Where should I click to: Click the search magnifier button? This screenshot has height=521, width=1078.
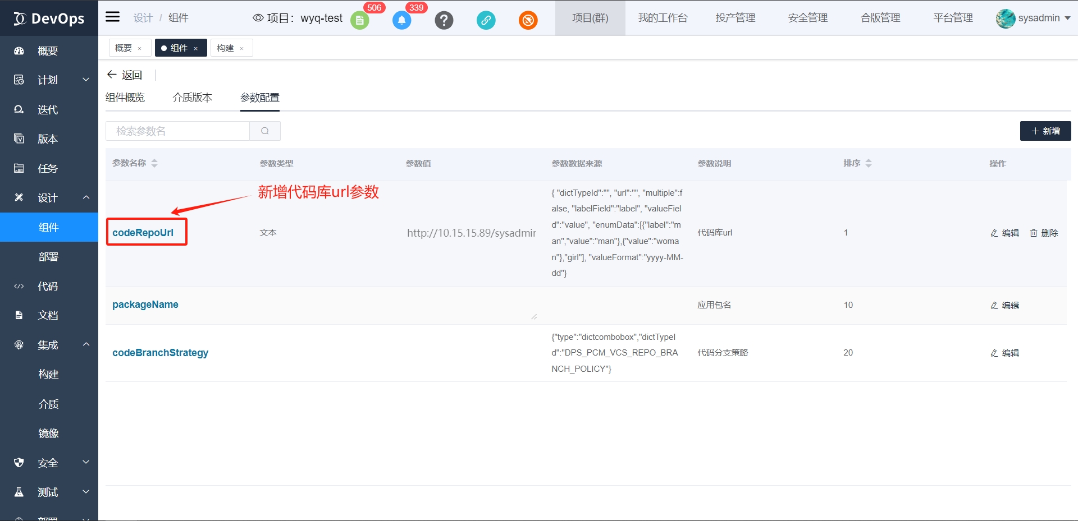[x=265, y=131]
